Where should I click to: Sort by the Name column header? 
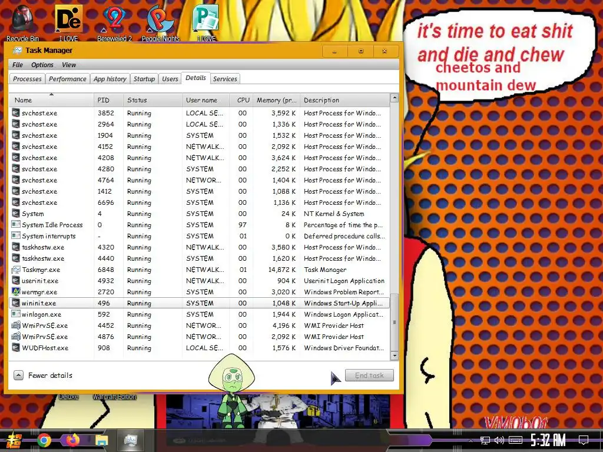(51, 100)
